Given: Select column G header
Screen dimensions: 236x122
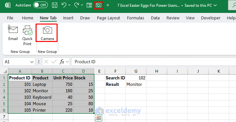Looking at the screenshot, I should click(x=136, y=71).
